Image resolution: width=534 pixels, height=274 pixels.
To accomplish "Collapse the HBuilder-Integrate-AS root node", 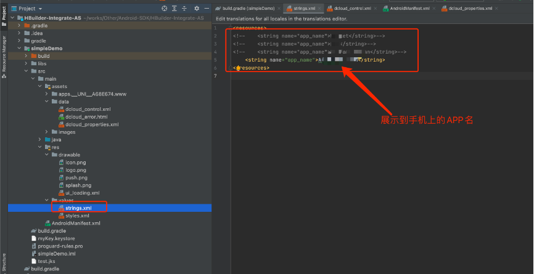I will click(x=13, y=18).
